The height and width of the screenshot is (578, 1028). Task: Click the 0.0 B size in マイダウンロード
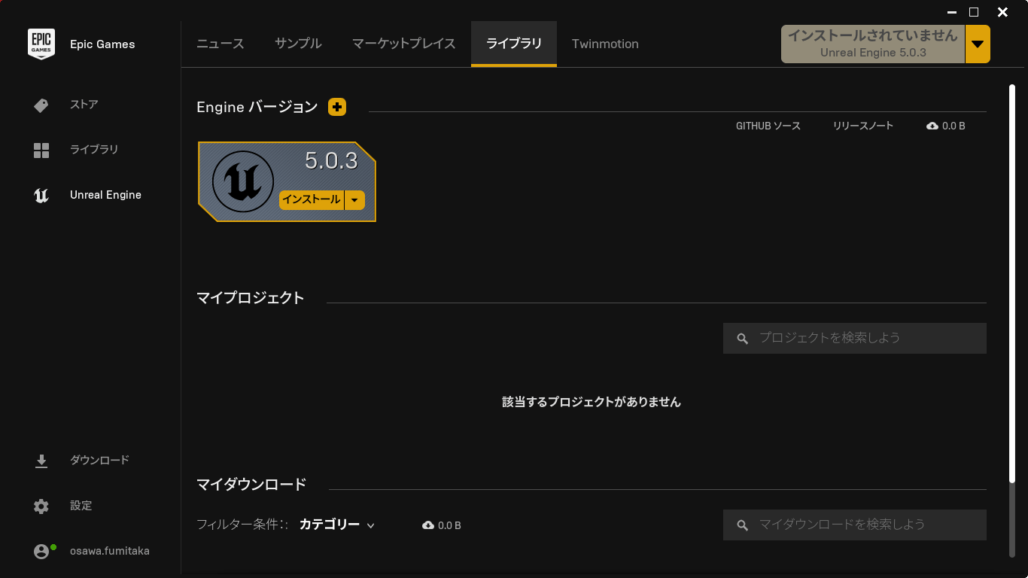449,525
